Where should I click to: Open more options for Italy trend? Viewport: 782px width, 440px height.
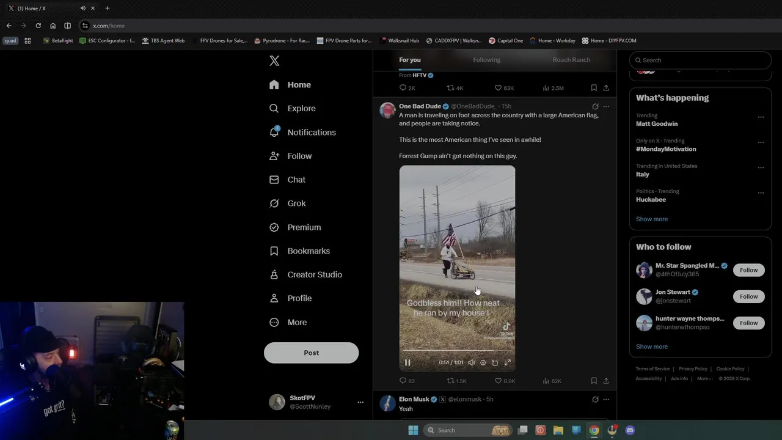pyautogui.click(x=761, y=167)
